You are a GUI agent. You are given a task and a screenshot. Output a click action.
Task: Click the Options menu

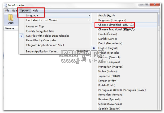click(25, 11)
